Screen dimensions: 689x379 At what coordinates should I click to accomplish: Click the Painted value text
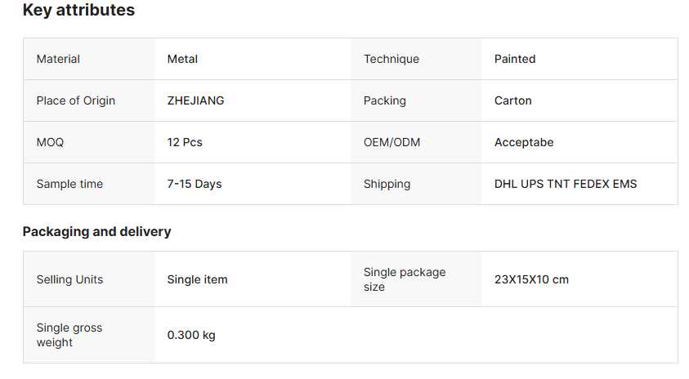[x=515, y=59]
